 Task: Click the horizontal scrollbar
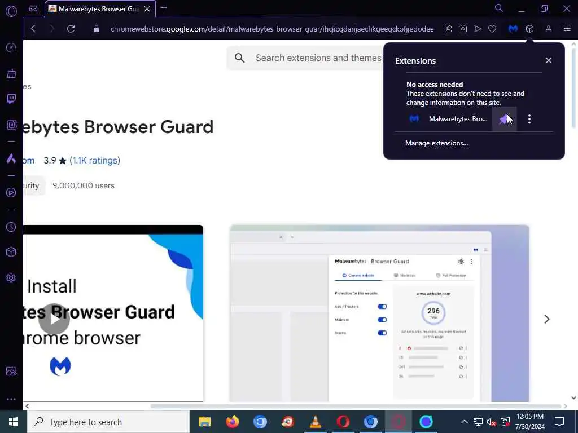pyautogui.click(x=356, y=406)
